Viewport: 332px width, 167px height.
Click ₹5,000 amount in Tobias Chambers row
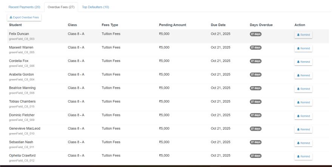164,101
